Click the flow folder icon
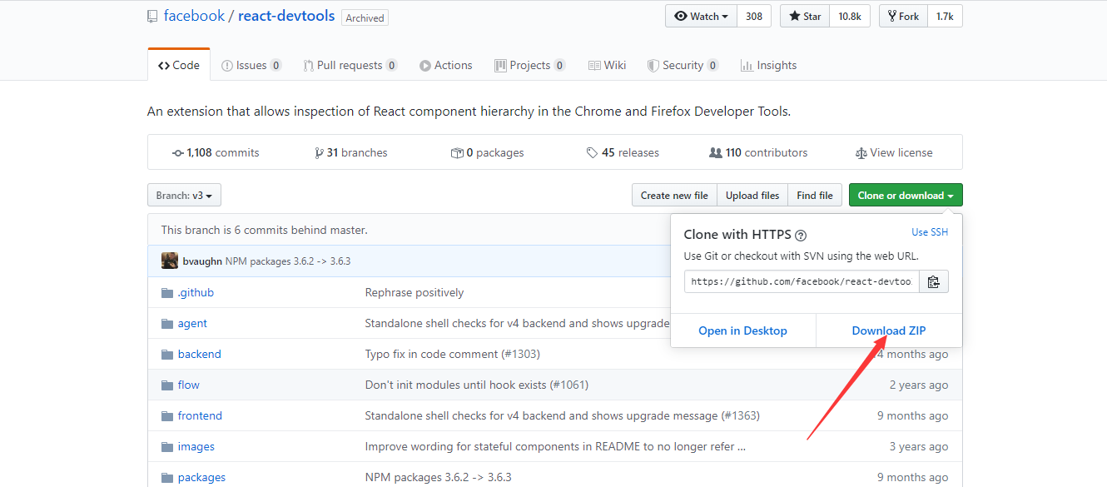1107x487 pixels. [x=166, y=385]
